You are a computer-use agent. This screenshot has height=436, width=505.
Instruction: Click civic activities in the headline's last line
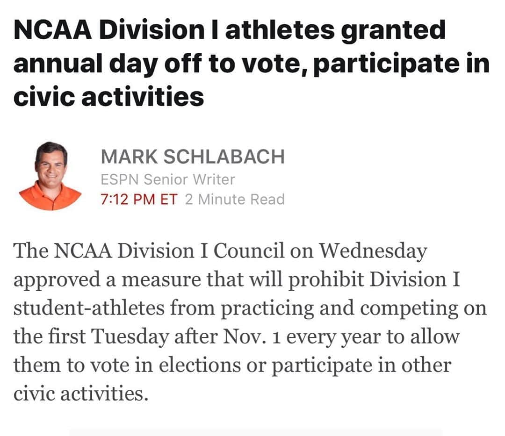coord(108,97)
